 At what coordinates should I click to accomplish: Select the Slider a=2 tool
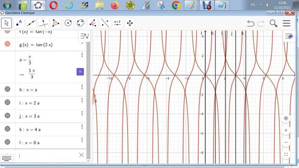[117, 23]
